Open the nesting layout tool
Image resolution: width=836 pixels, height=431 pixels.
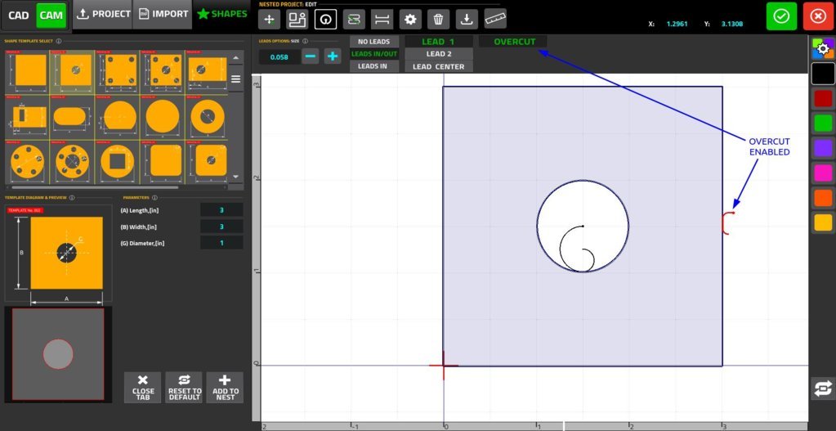tap(297, 19)
